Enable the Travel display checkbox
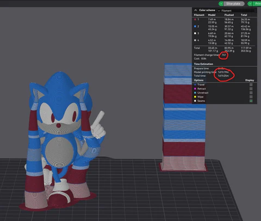This screenshot has height=221, width=261. (x=251, y=85)
